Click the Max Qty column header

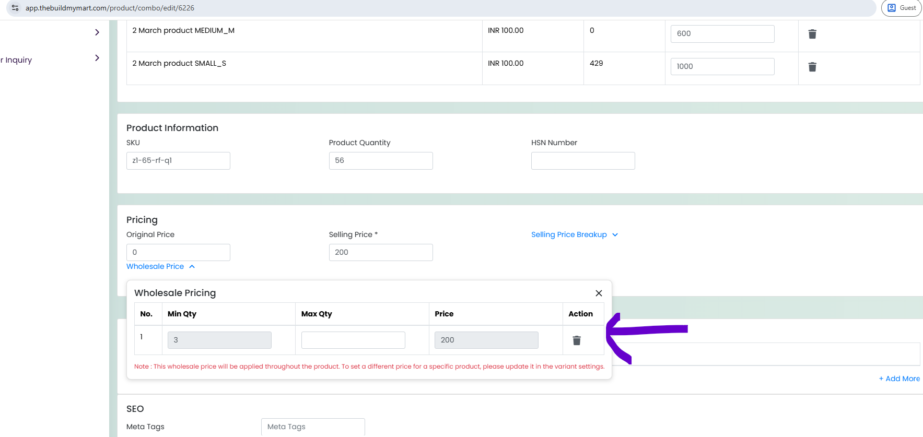click(x=317, y=314)
